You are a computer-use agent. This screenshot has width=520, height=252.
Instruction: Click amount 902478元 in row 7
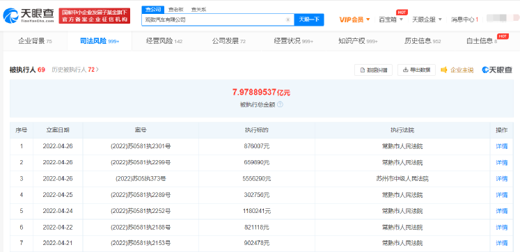pyautogui.click(x=257, y=244)
